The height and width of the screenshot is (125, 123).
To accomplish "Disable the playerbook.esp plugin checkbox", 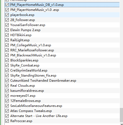I will tap(7, 15).
